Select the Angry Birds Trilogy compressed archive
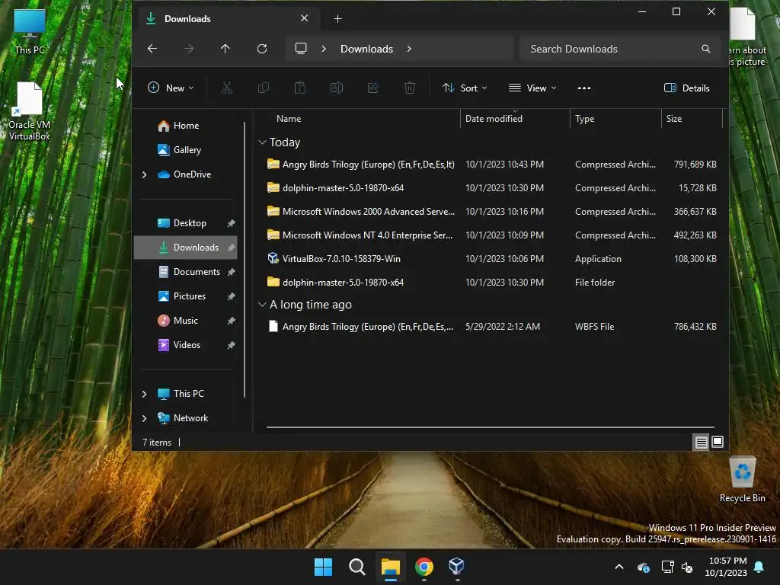 (491, 165)
